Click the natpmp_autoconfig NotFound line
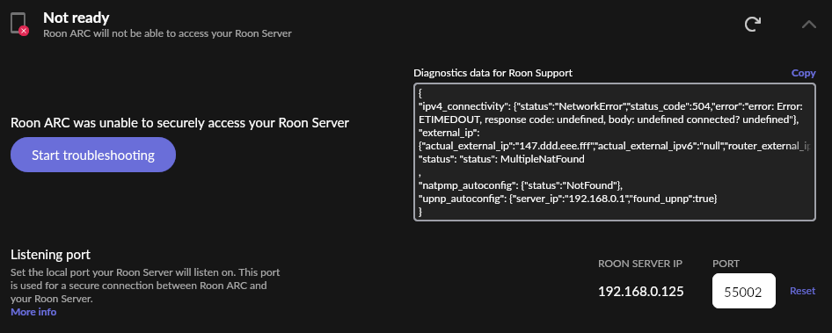 point(520,185)
